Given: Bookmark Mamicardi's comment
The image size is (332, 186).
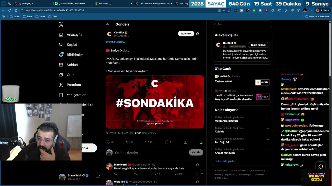Looking at the screenshot, I should pyautogui.click(x=197, y=174).
